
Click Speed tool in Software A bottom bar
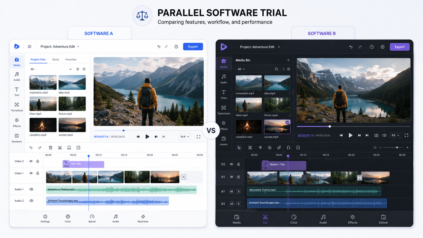92,219
